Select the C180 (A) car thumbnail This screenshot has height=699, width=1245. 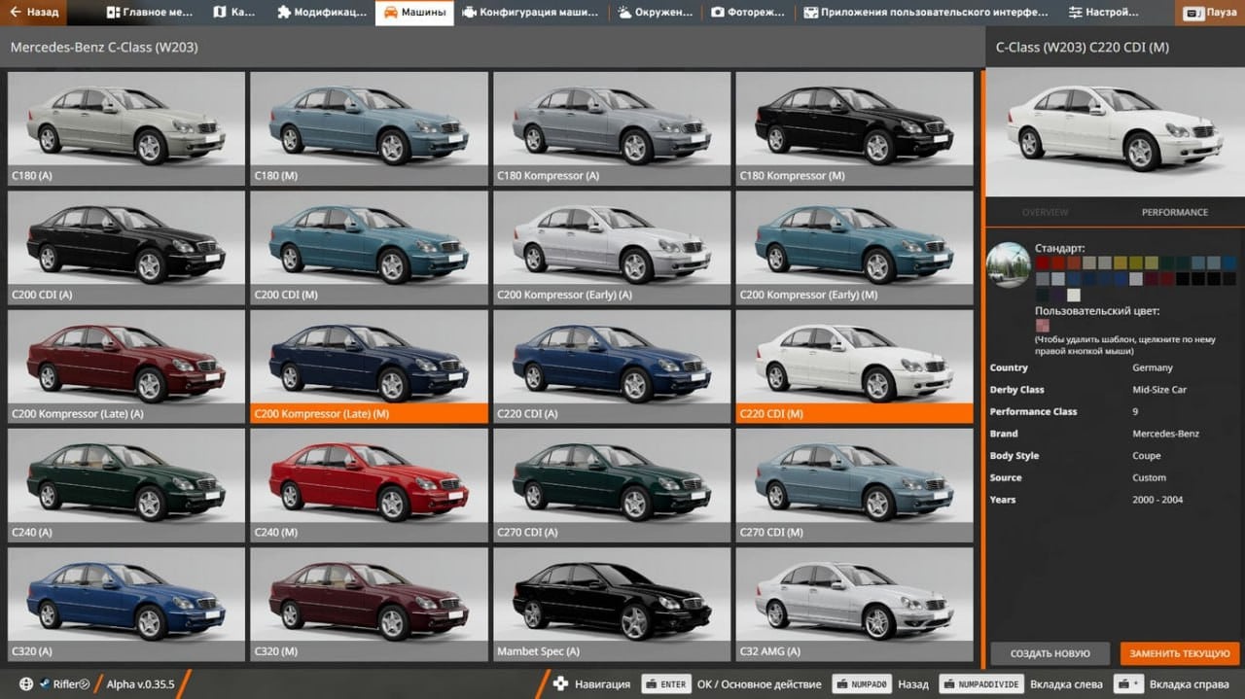(x=126, y=128)
